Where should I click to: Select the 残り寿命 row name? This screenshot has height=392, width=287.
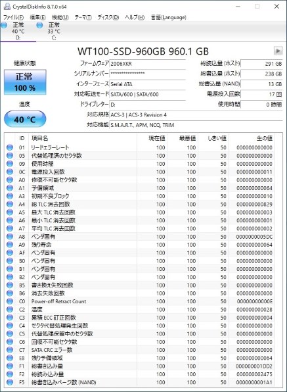pyautogui.click(x=41, y=245)
